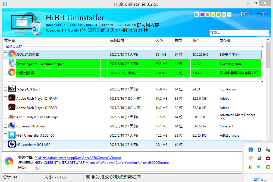Check the 360极速浏览器 checkbox
This screenshot has height=182, width=273.
tap(6, 54)
